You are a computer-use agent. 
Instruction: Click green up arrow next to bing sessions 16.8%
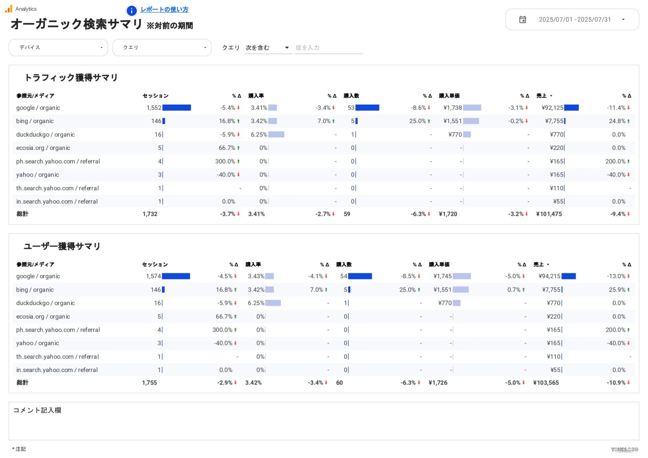pos(238,121)
